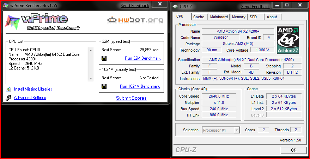Click the Instructions field listing MMX, SSE
310x159 pixels.
pyautogui.click(x=251, y=78)
